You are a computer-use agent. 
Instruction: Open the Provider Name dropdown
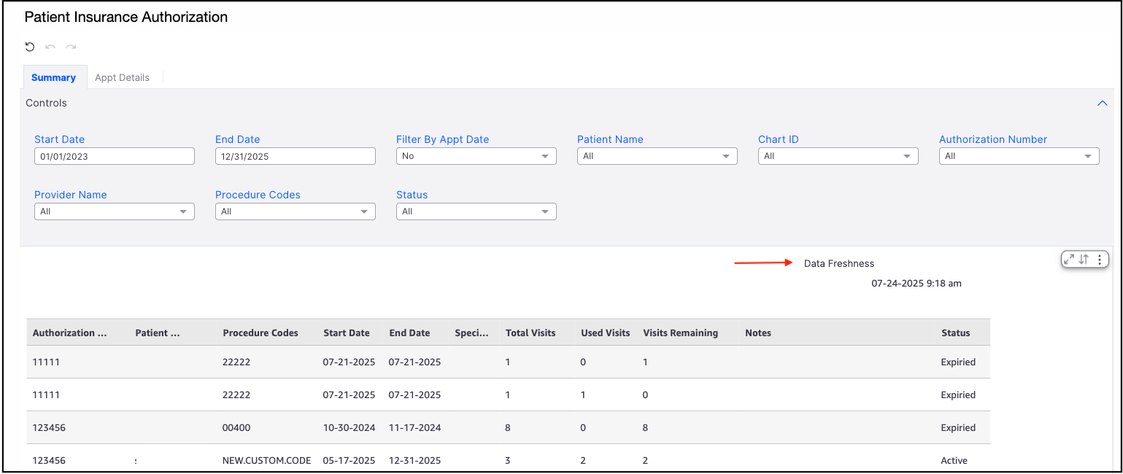coord(115,211)
